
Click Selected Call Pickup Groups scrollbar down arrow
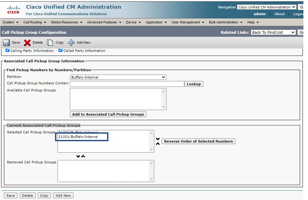tap(151, 150)
